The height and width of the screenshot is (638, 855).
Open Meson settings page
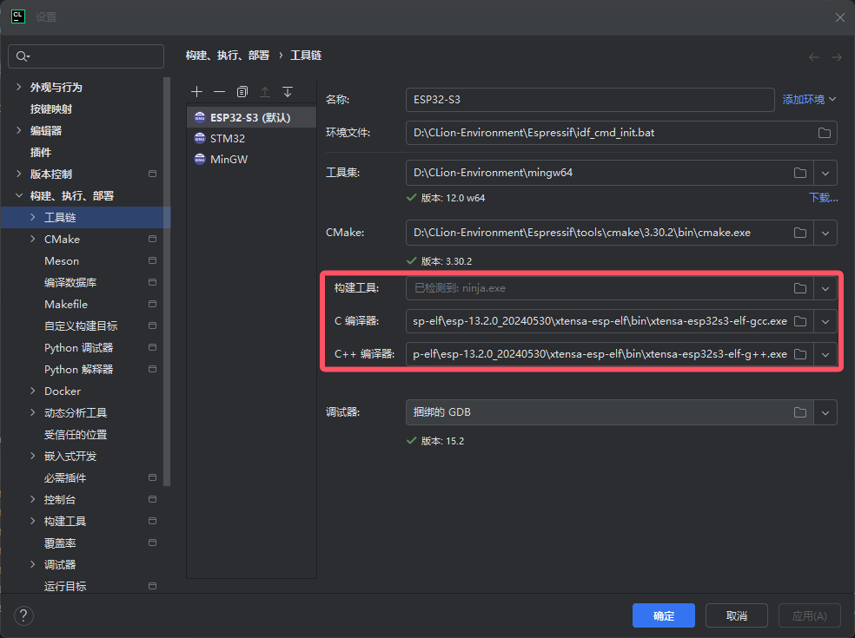pos(62,261)
